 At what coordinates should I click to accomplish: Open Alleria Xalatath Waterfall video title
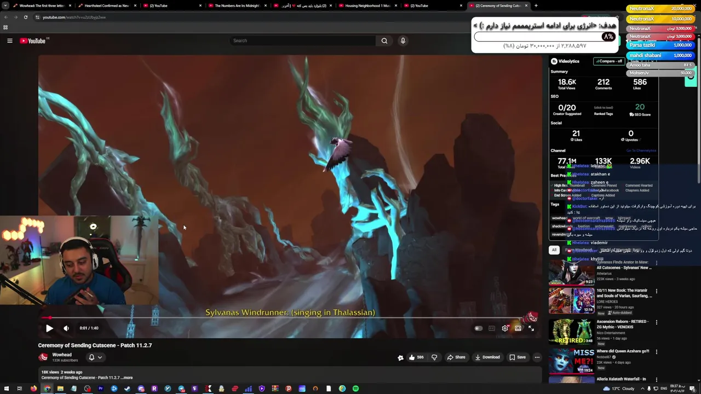tap(621, 379)
